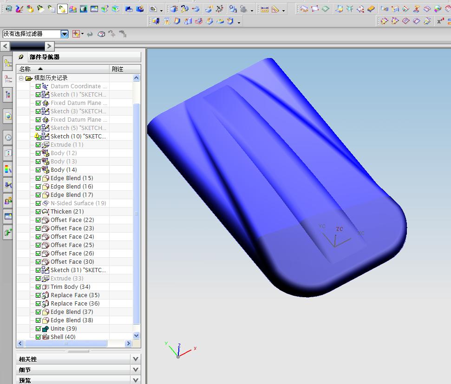Click the horizontal scroll right arrow
The height and width of the screenshot is (384, 451).
tap(128, 343)
